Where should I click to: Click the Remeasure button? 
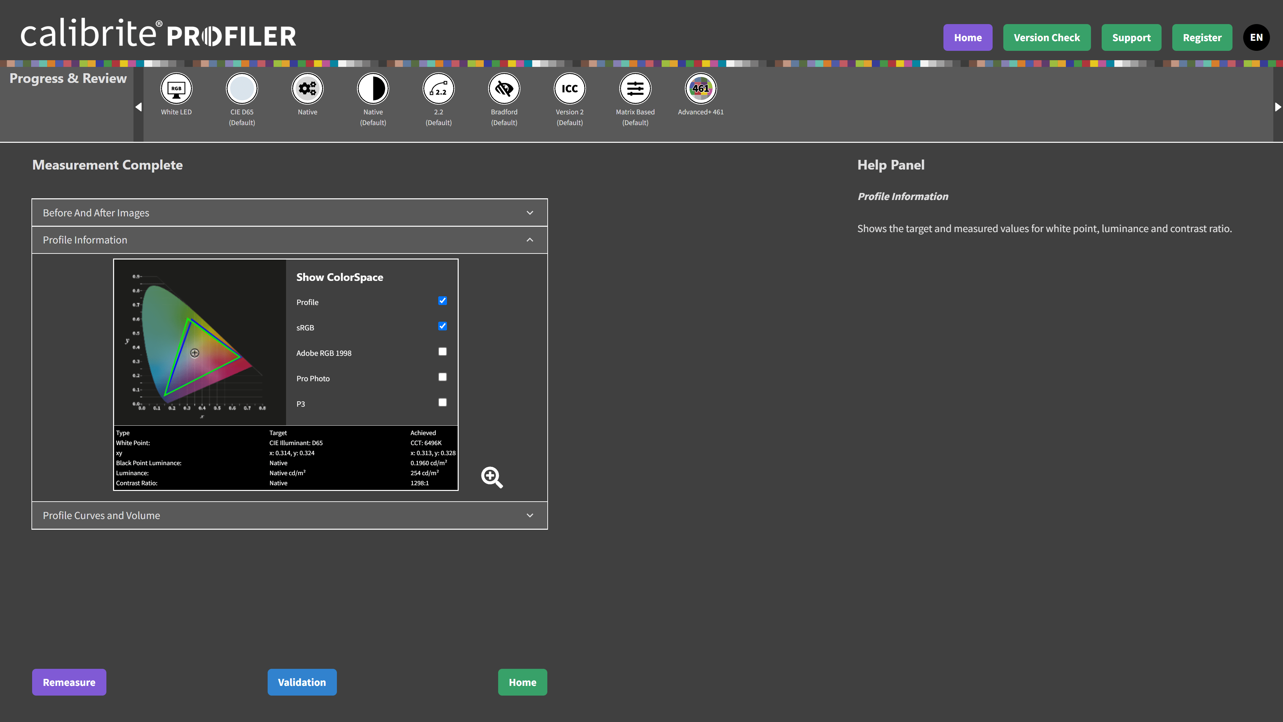(x=69, y=682)
